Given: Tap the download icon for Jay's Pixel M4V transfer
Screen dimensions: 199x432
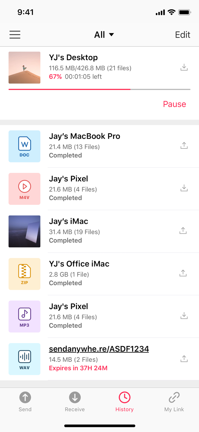Looking at the screenshot, I should pos(184,188).
